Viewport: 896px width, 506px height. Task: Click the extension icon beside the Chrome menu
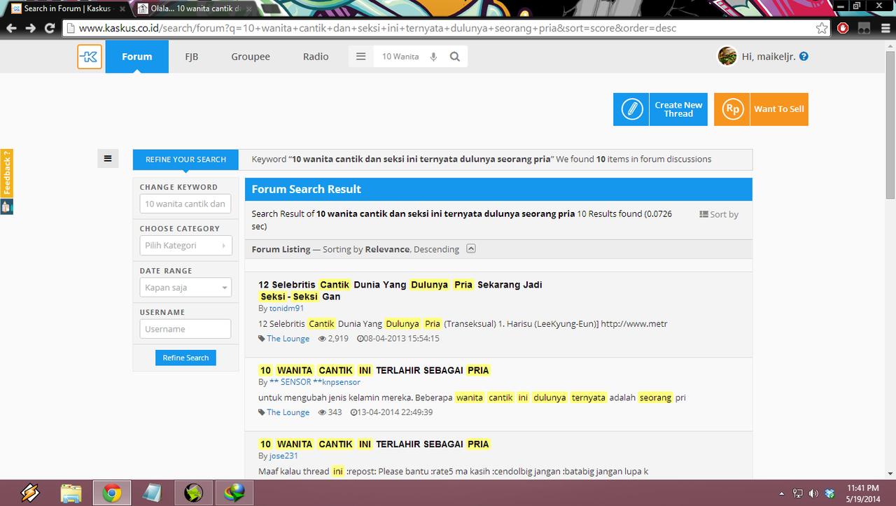[864, 28]
